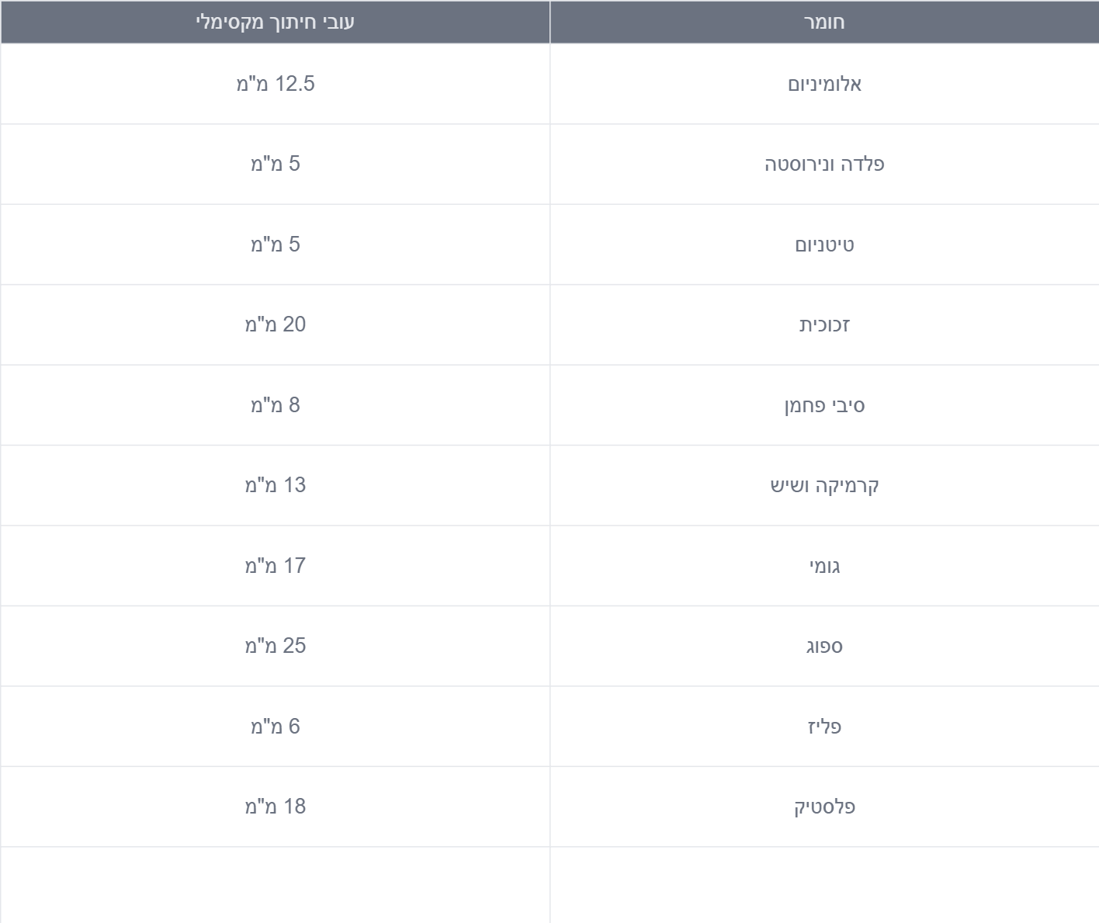The width and height of the screenshot is (1099, 923).
Task: Select the 13 מ"מ thickness cell
Action: (276, 485)
